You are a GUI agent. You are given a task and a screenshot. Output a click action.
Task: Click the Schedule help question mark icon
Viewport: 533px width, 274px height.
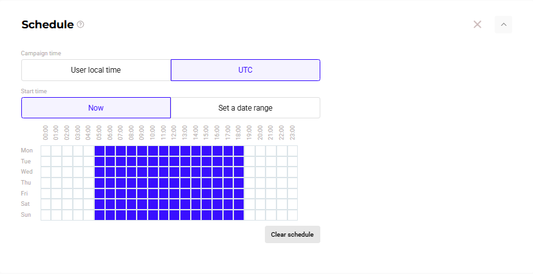80,24
